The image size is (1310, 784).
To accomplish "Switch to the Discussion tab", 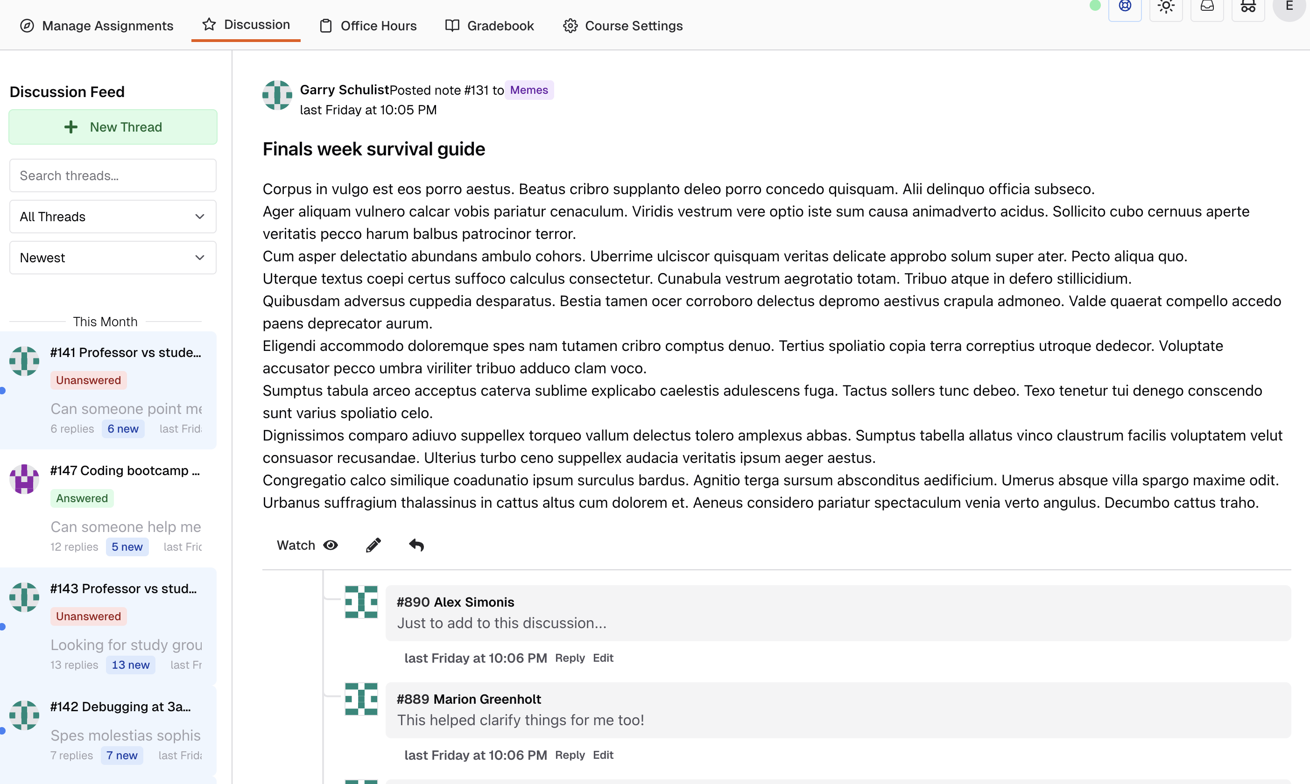I will [246, 24].
